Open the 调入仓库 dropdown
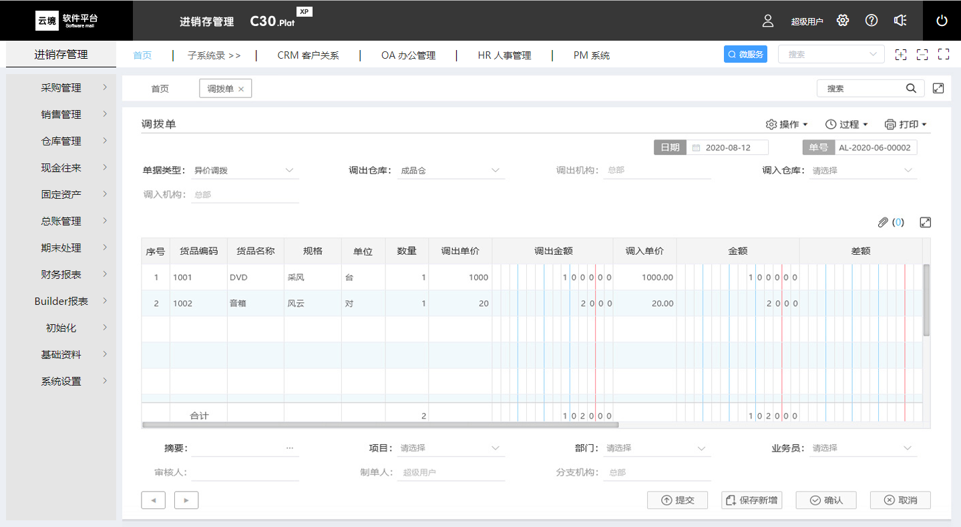 click(863, 171)
